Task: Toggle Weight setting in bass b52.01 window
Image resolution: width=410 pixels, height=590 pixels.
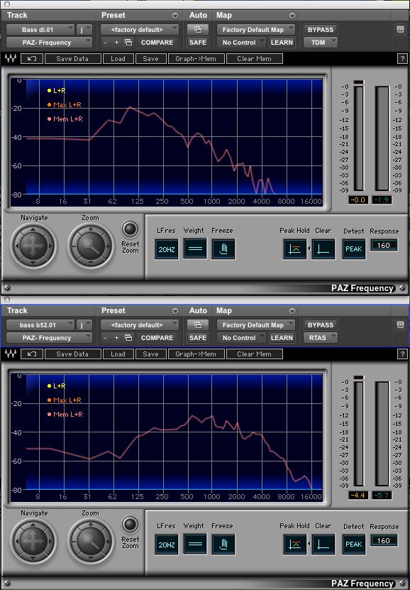Action: (x=194, y=544)
